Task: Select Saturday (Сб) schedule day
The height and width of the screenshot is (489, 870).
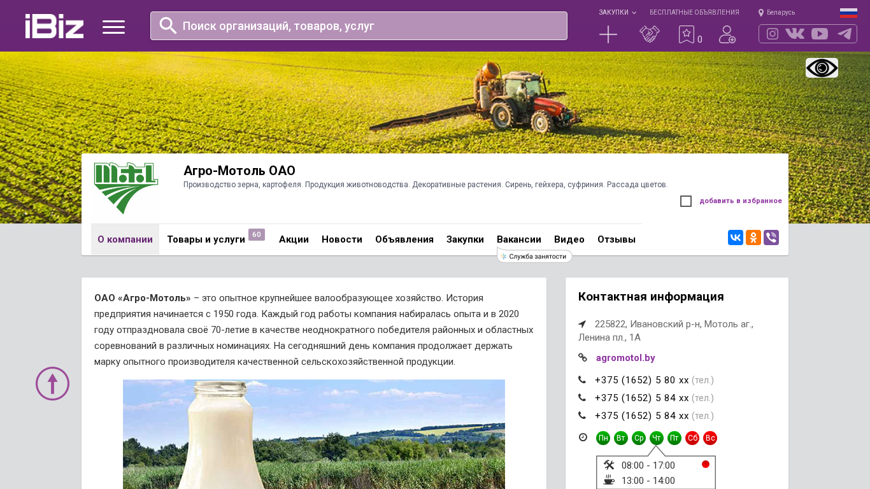Action: pyautogui.click(x=692, y=438)
